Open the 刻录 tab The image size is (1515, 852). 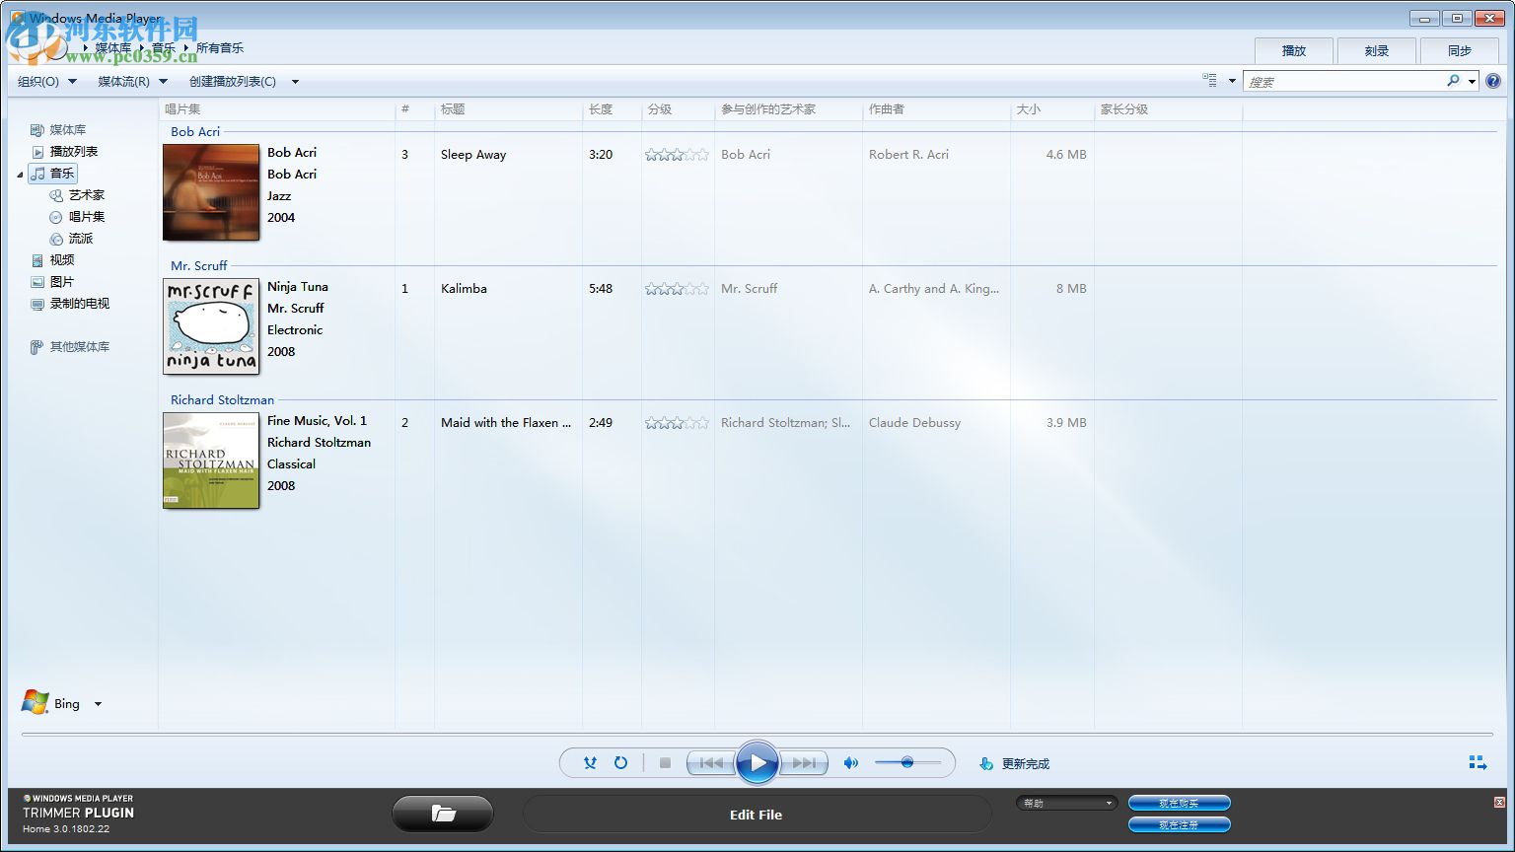1377,50
